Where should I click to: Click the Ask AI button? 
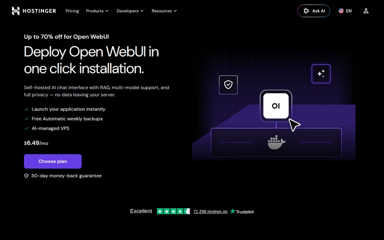(313, 11)
